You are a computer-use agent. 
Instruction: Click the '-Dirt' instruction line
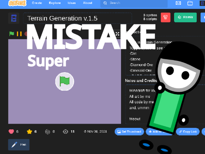pyautogui.click(x=133, y=53)
